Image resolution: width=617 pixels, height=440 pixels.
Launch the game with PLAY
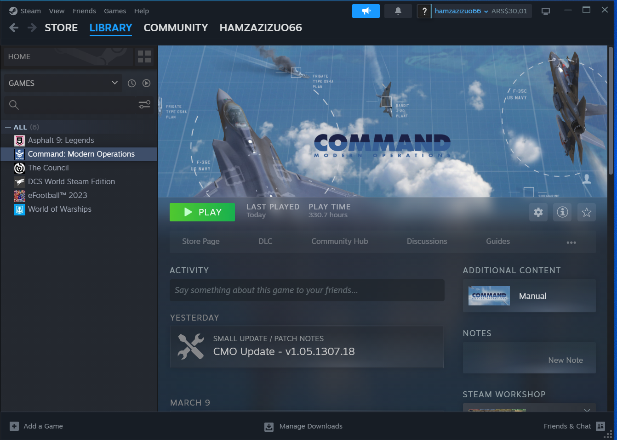202,212
